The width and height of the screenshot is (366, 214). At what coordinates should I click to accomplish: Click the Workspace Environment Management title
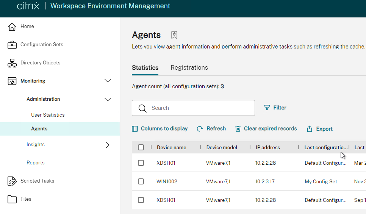coord(110,6)
